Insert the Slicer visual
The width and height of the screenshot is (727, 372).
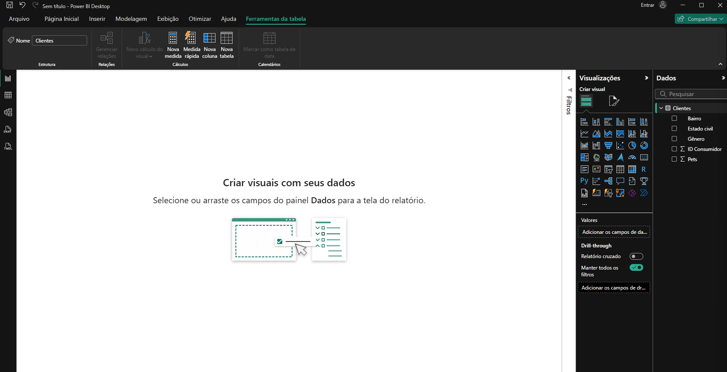coord(608,169)
